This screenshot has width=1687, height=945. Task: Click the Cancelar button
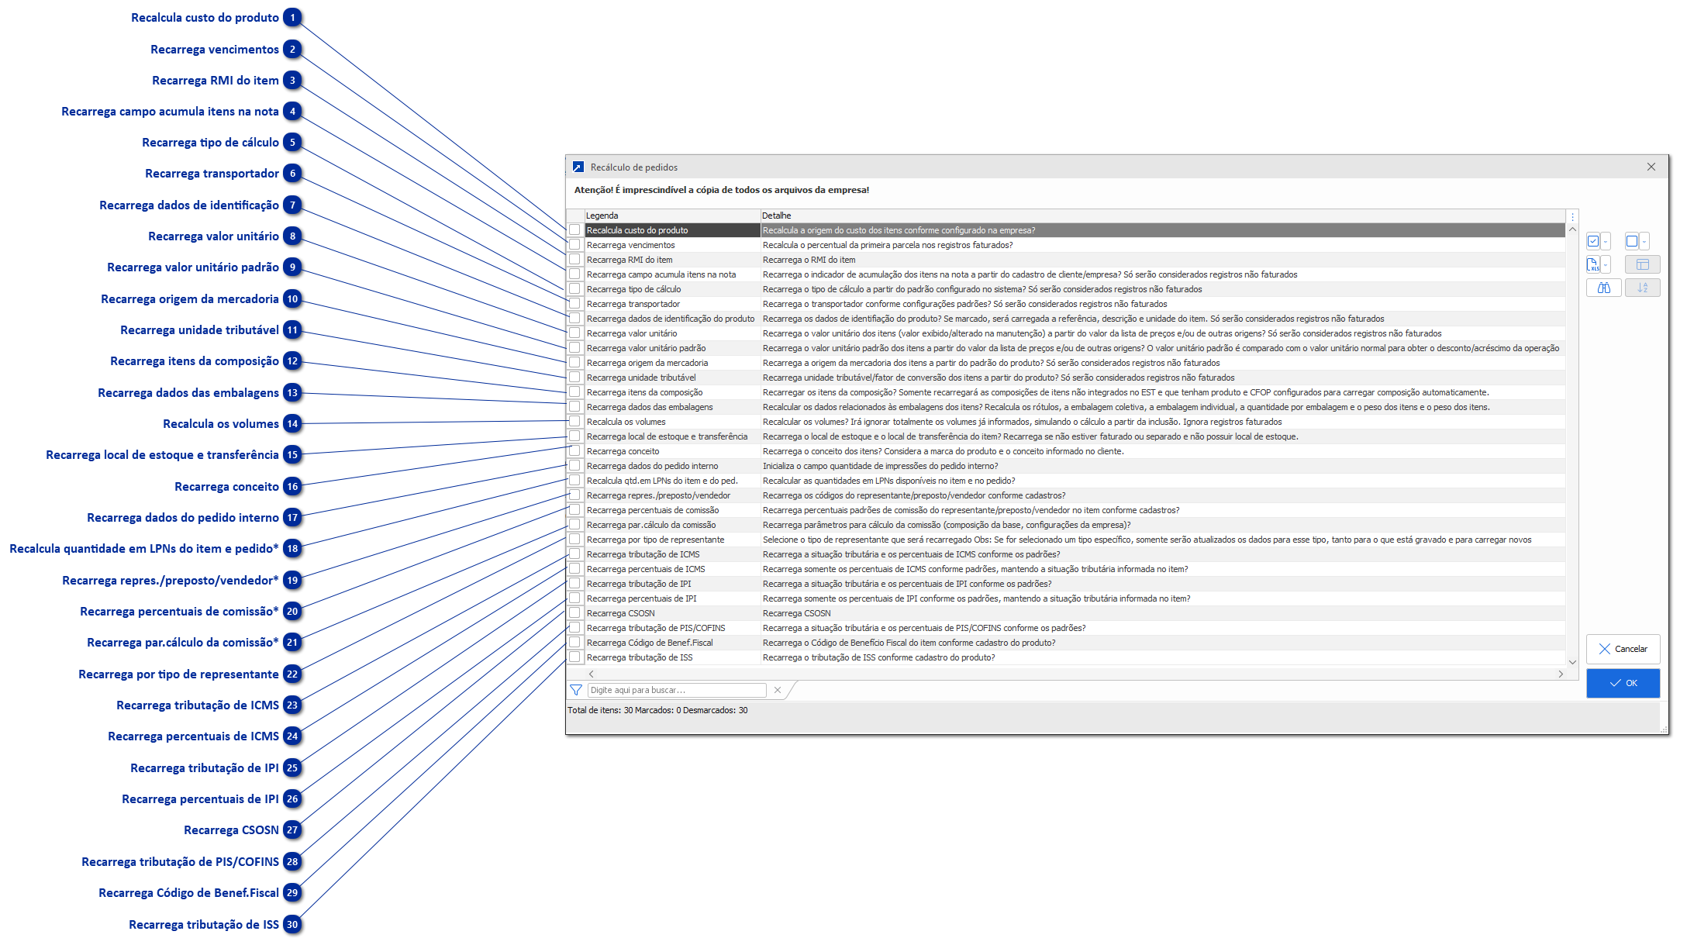1623,649
